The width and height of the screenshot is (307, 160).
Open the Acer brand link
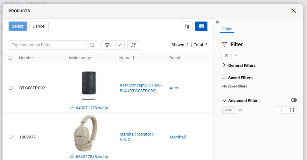(174, 88)
